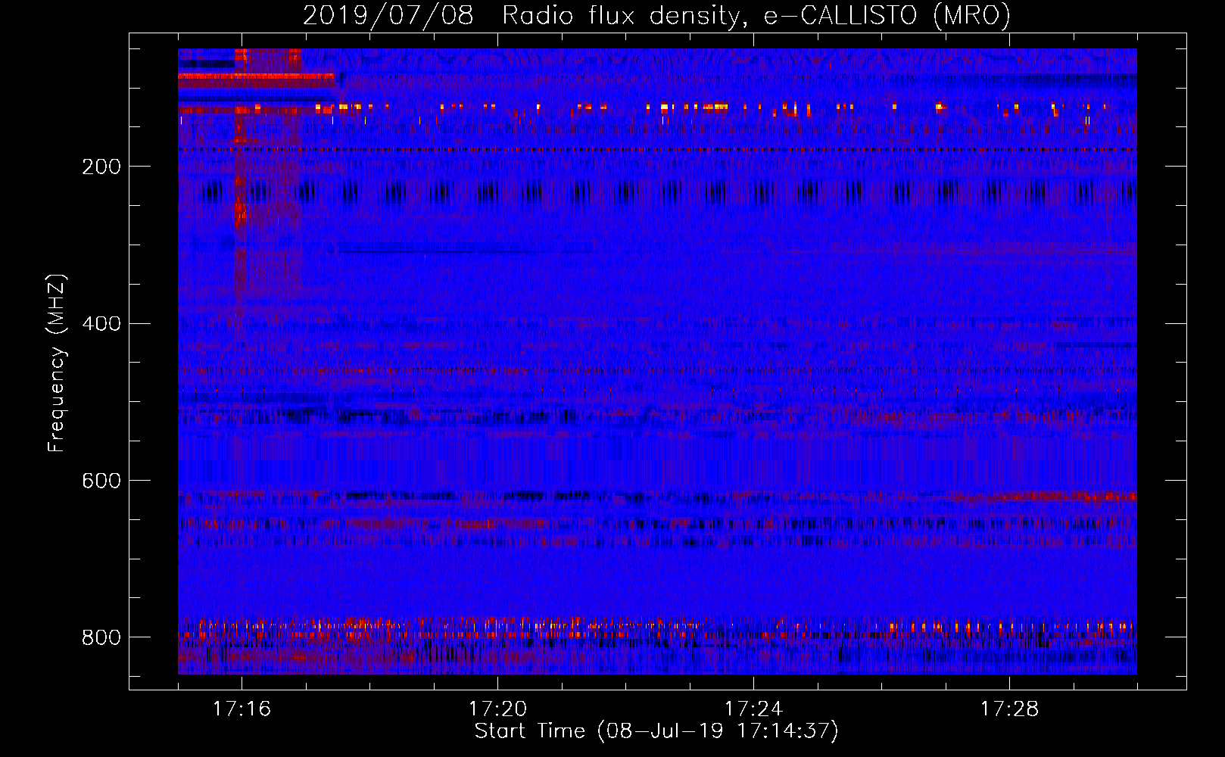This screenshot has height=757, width=1225.
Task: Click the plot title "Radio flux density, e-CALLISTO (MRO)"
Action: (756, 16)
